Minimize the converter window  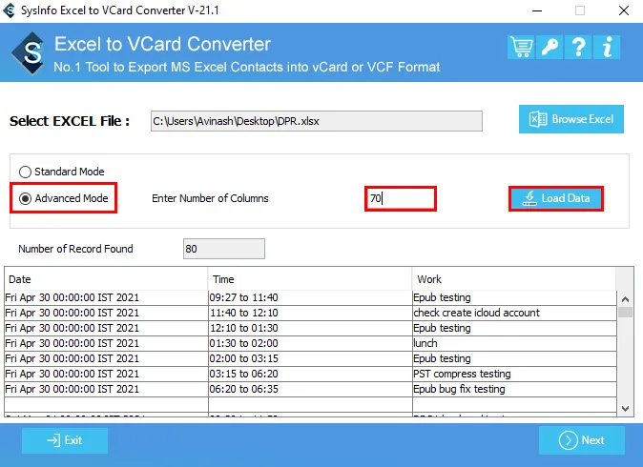537,10
